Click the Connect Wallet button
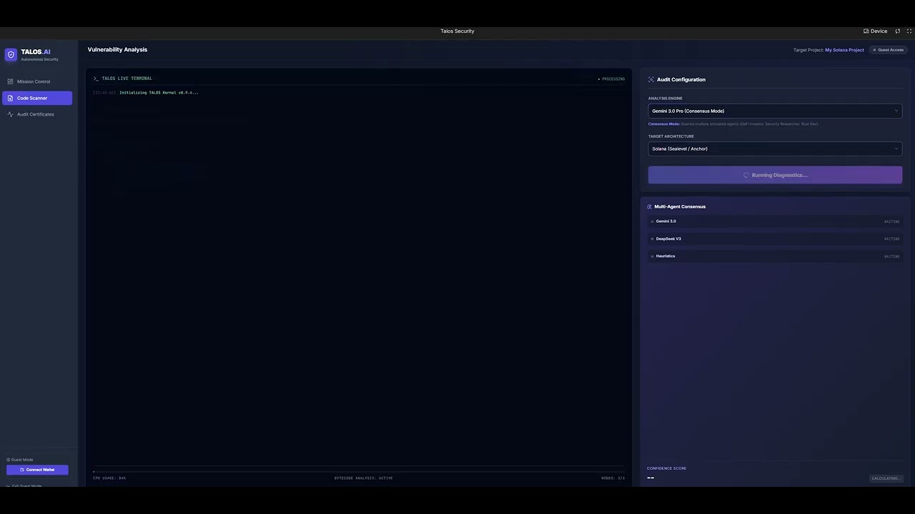The height and width of the screenshot is (514, 915). pyautogui.click(x=37, y=470)
